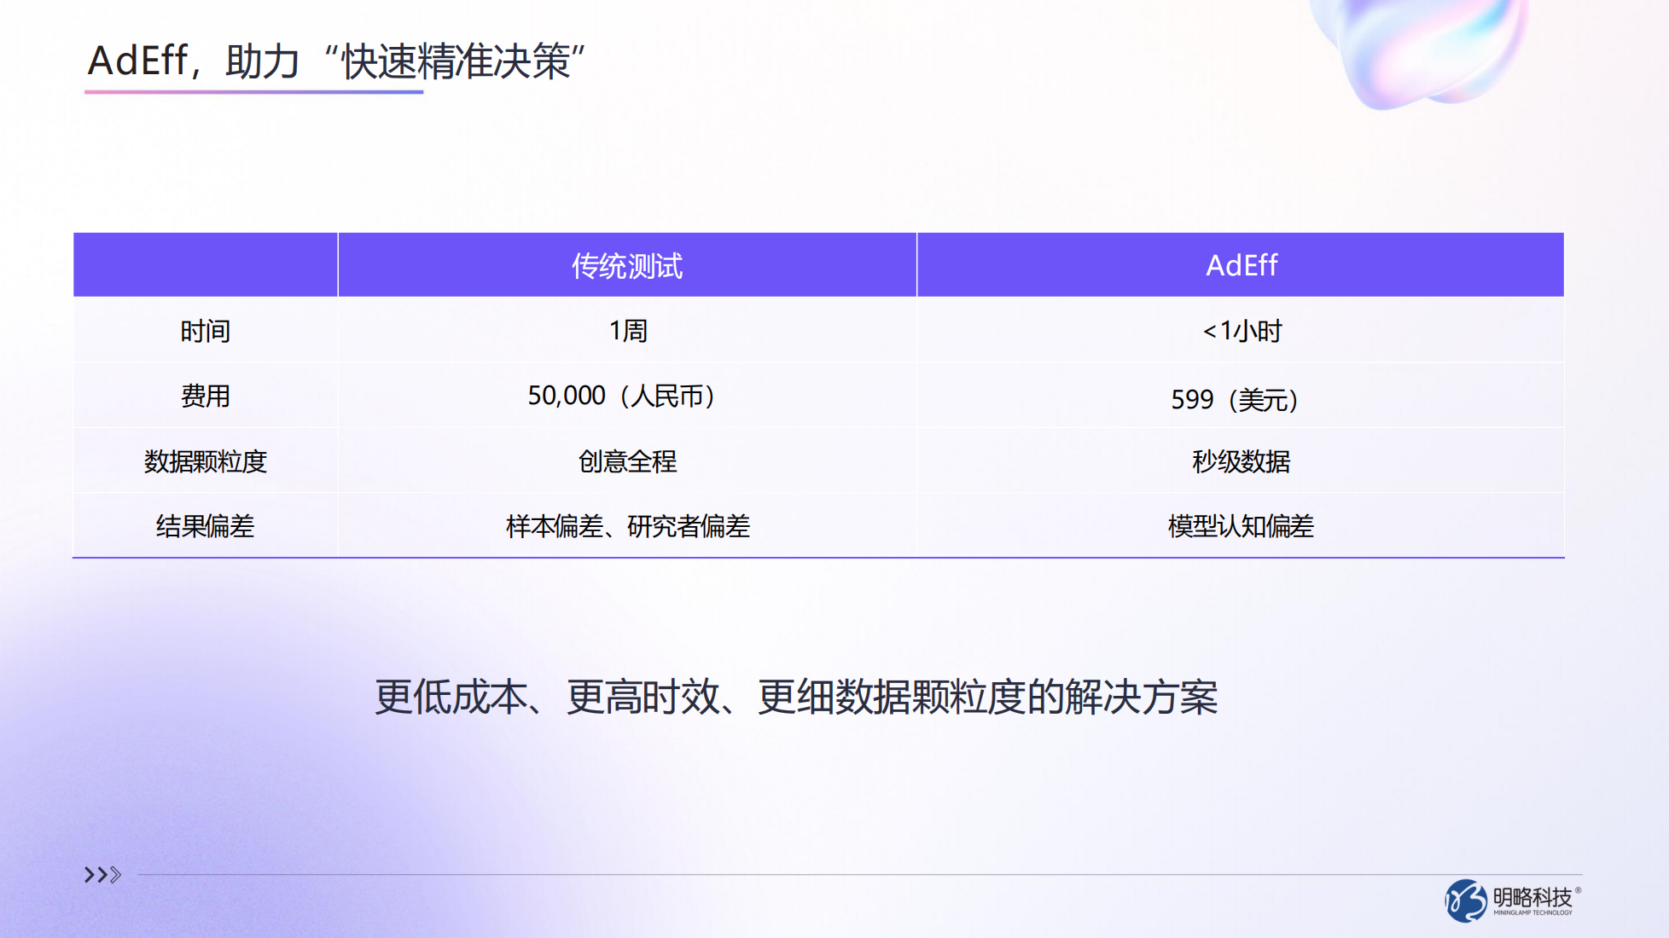This screenshot has height=938, width=1669.
Task: Click the 样本偏差、研究者偏差 cell
Action: 627,526
